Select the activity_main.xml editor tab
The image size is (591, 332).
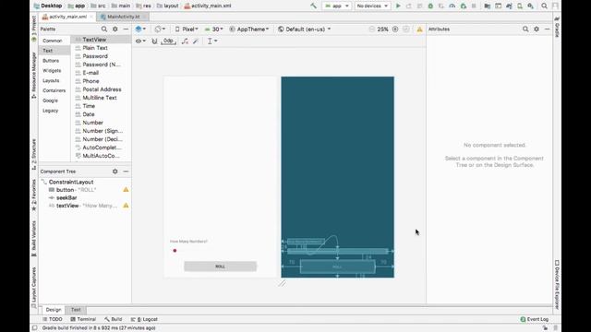pos(67,17)
